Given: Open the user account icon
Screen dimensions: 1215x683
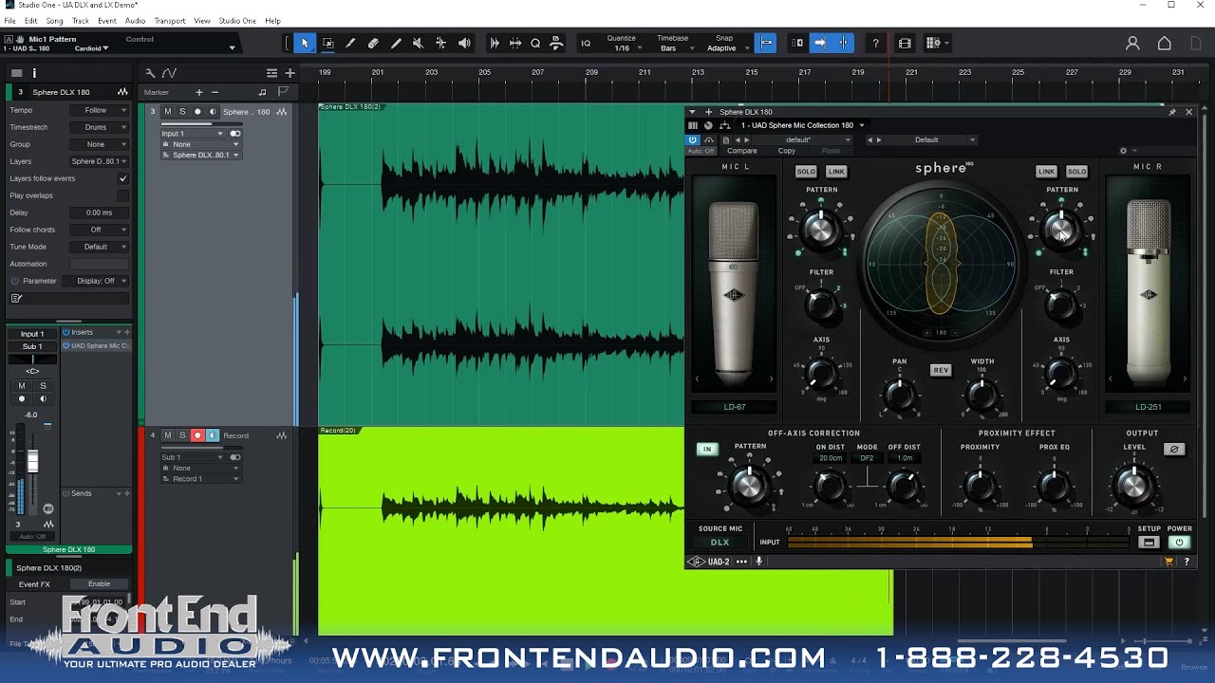Looking at the screenshot, I should pos(1132,43).
